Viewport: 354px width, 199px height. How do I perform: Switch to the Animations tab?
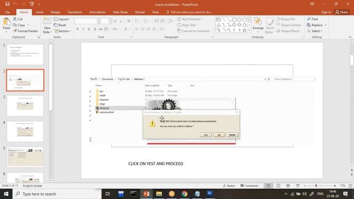tap(97, 12)
